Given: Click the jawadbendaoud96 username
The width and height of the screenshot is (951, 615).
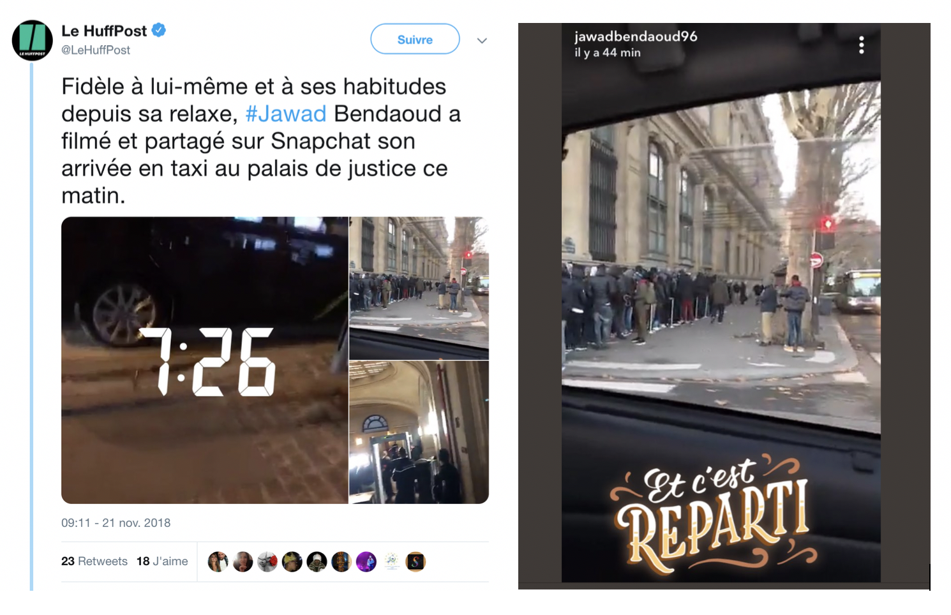Looking at the screenshot, I should [x=636, y=36].
